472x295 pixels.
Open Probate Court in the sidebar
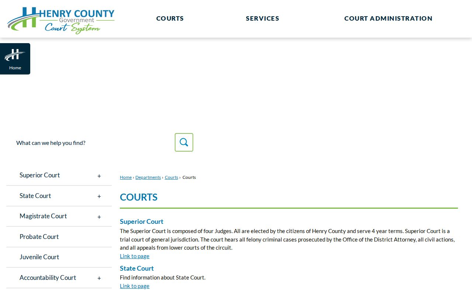(39, 237)
